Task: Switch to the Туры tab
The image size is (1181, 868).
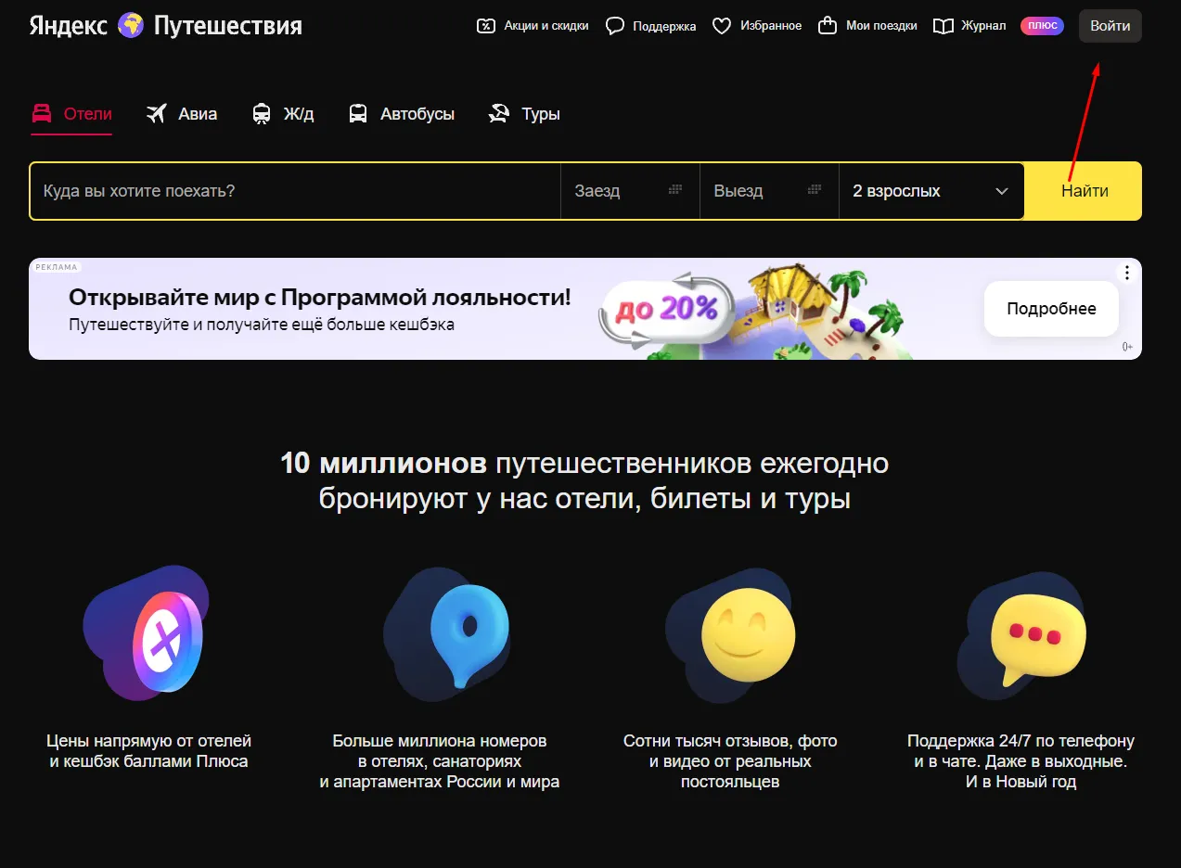Action: [x=524, y=114]
